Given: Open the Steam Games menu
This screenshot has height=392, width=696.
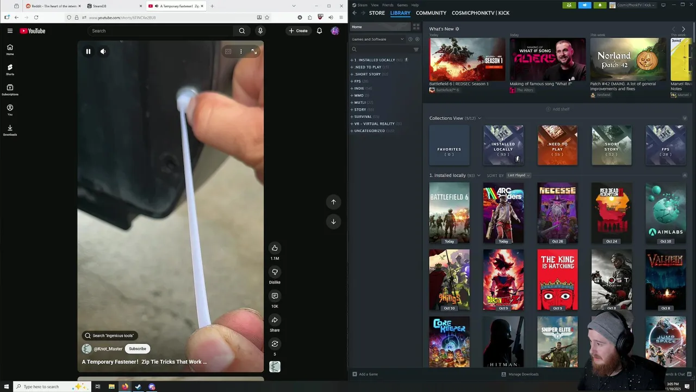Looking at the screenshot, I should tap(402, 5).
